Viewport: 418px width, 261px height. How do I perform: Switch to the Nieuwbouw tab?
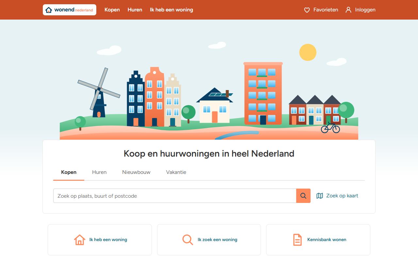click(x=136, y=172)
